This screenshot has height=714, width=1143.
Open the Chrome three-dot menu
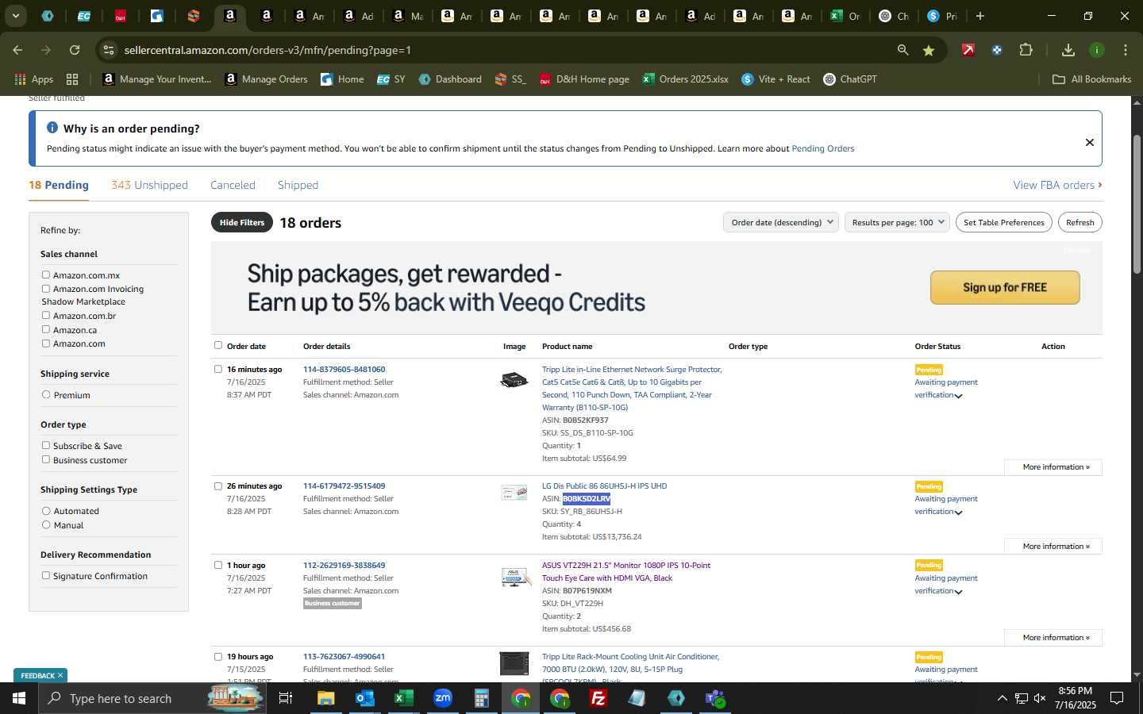point(1125,50)
